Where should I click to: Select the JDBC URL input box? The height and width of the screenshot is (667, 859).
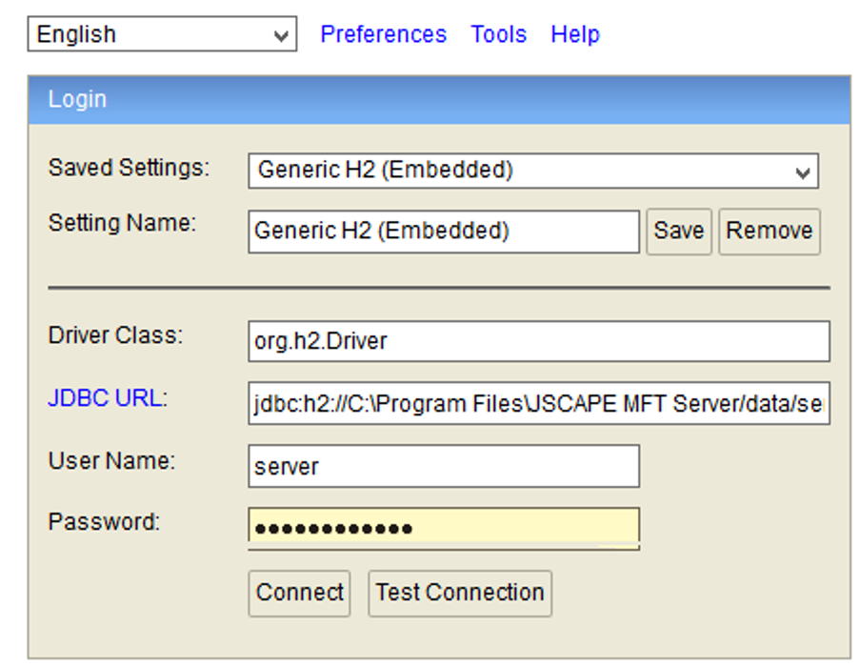539,403
